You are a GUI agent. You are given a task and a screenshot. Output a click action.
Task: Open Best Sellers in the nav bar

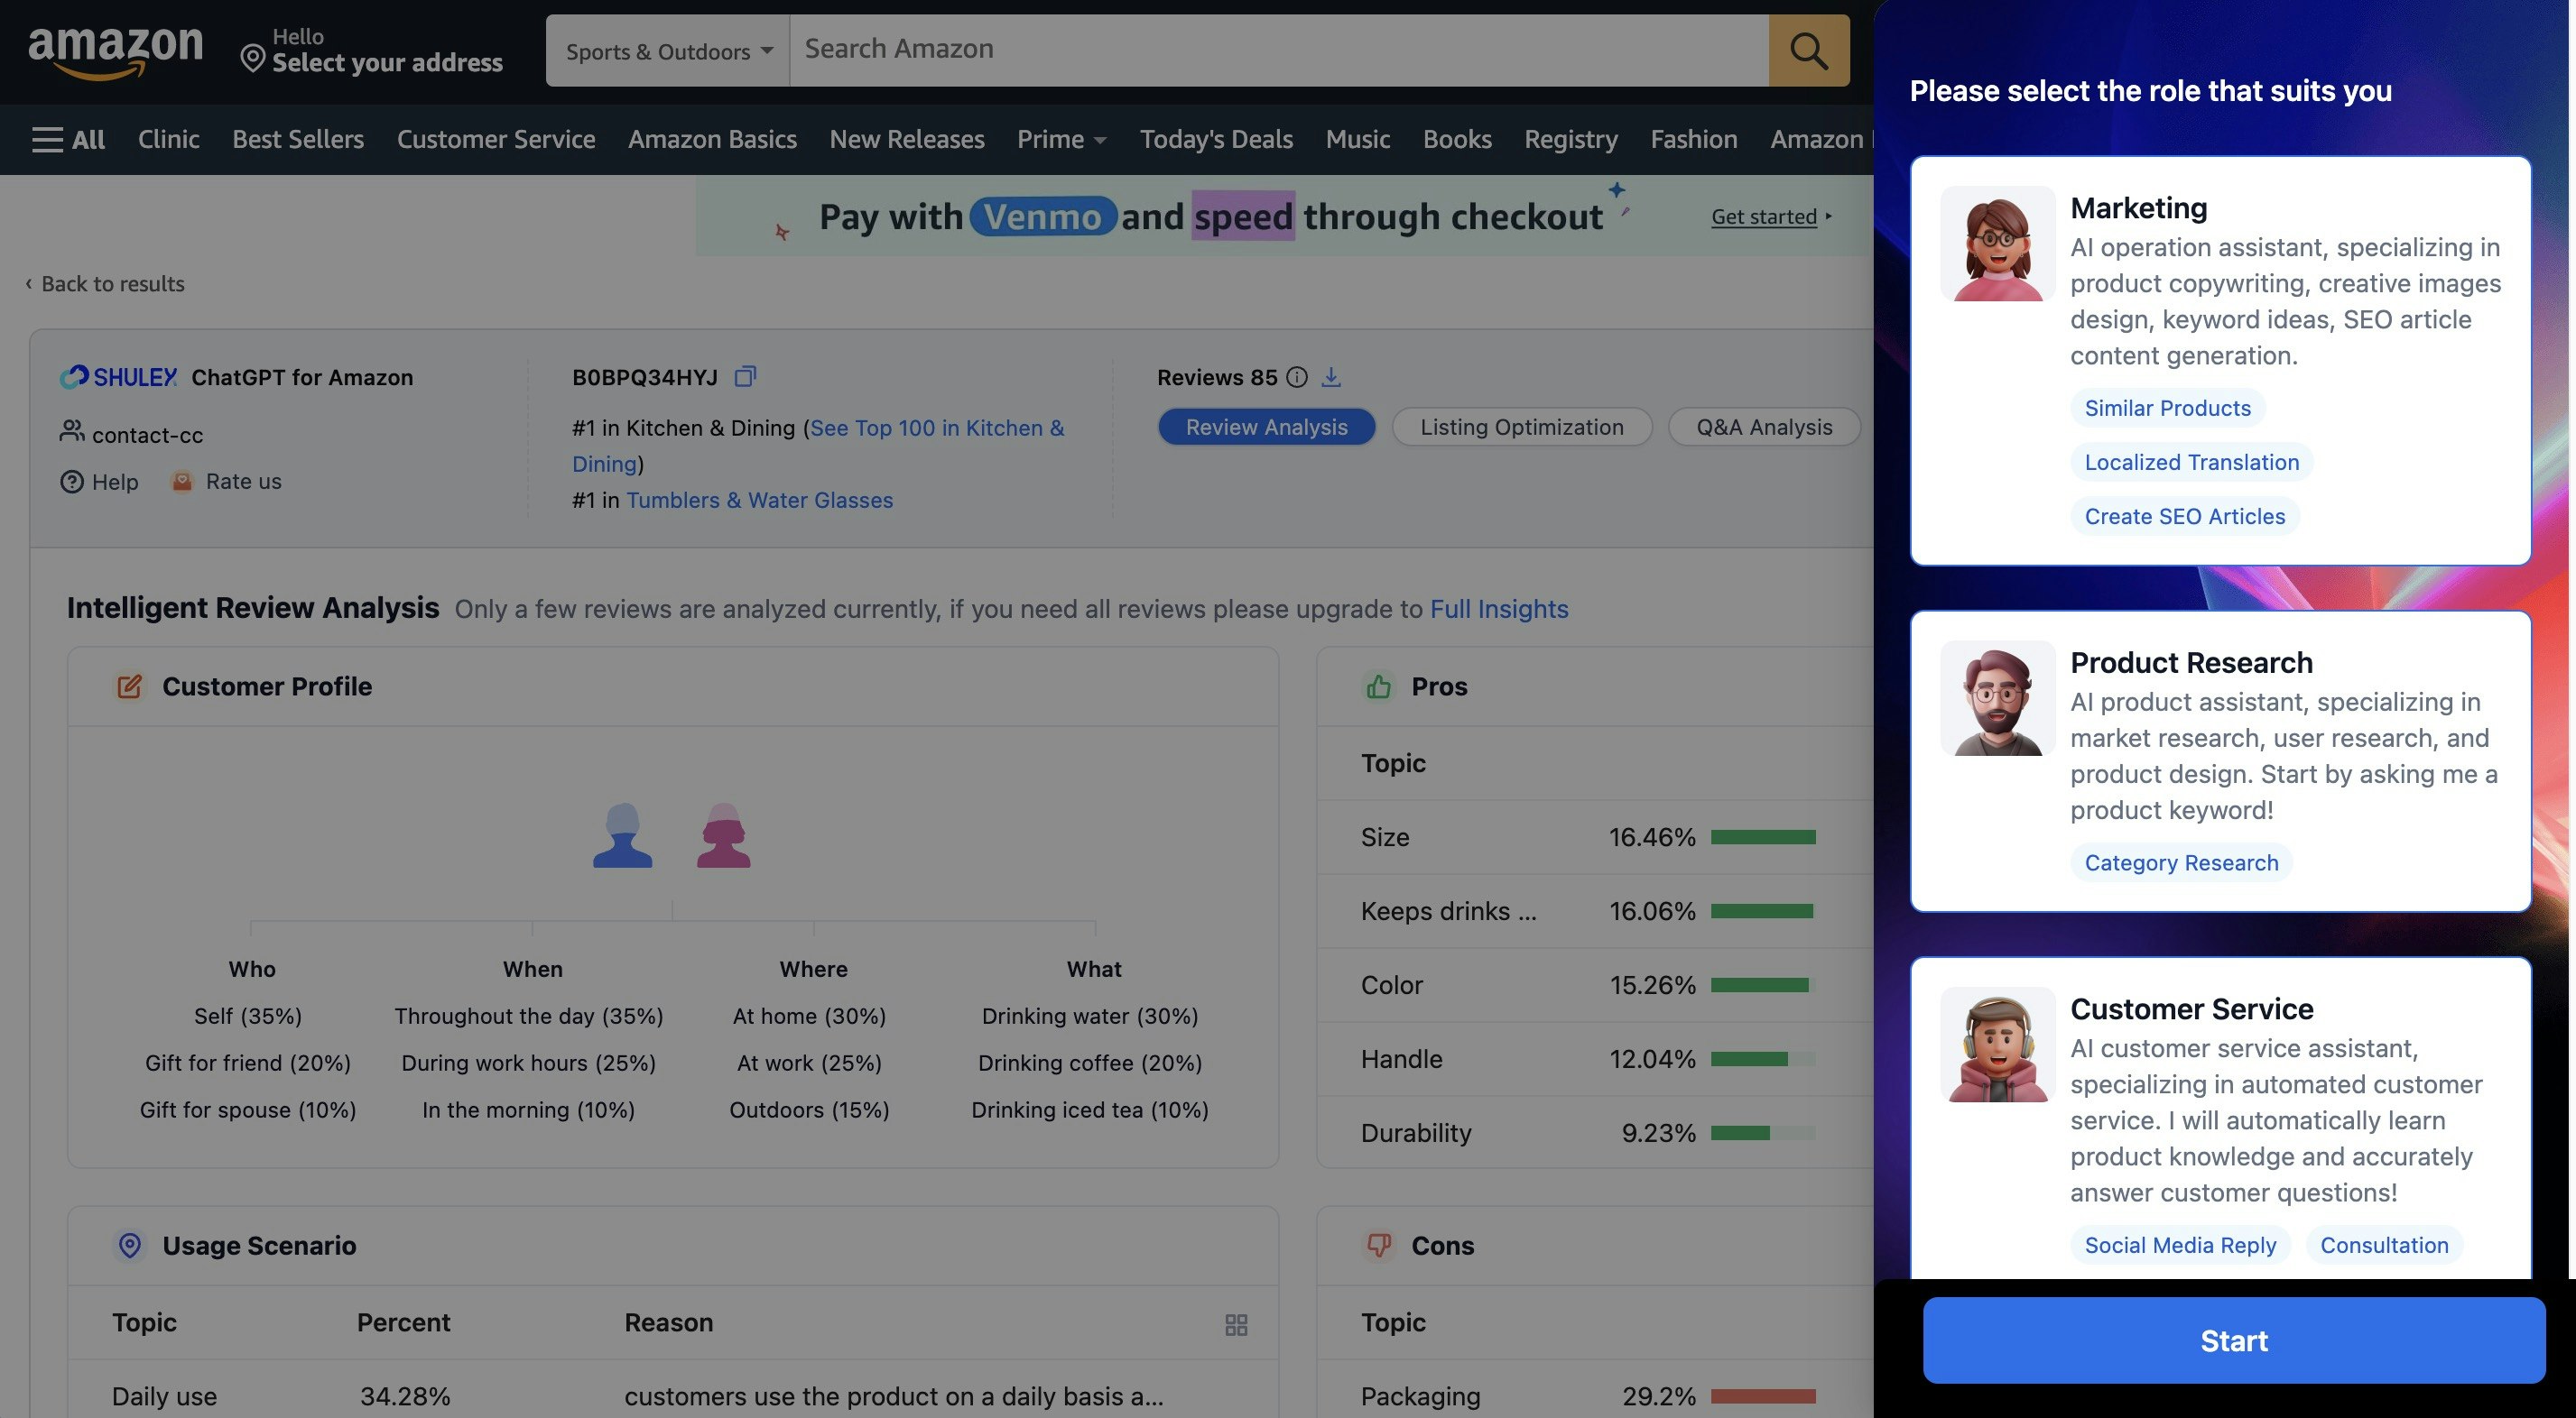click(298, 139)
